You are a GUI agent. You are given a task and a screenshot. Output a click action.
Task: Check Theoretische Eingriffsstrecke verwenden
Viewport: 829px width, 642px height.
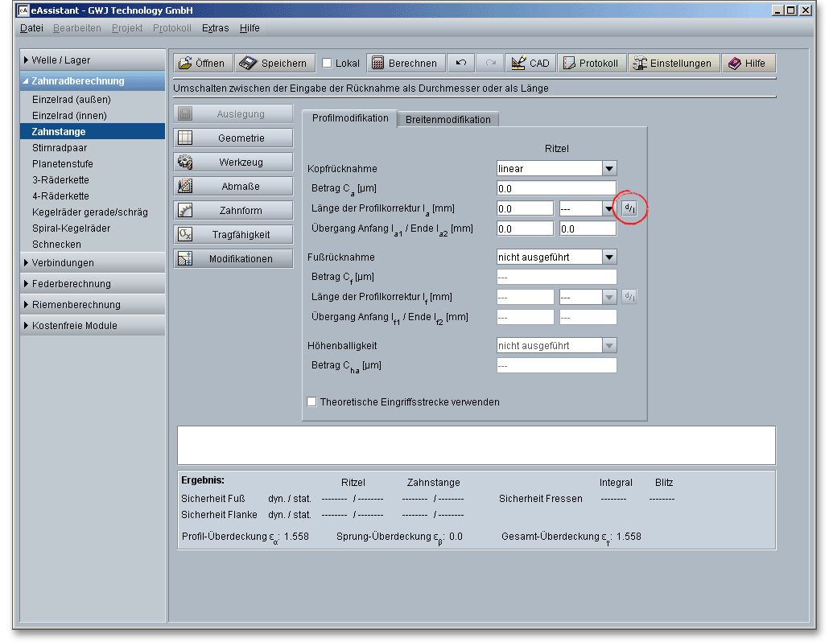tap(312, 401)
